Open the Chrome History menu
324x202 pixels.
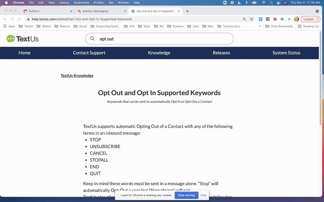point(64,3)
